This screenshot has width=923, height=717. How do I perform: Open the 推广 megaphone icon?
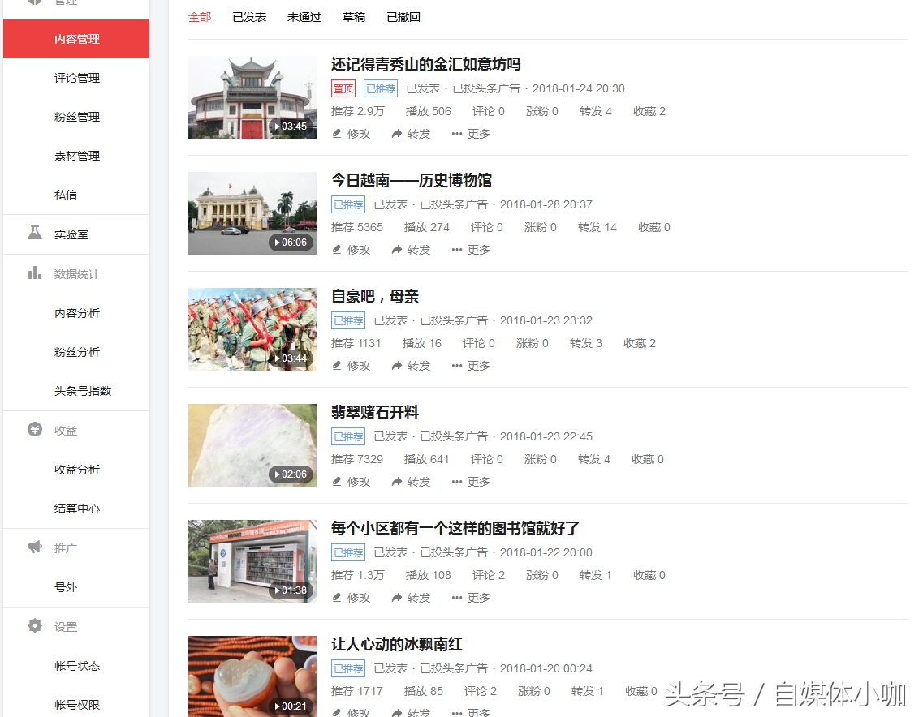[35, 547]
